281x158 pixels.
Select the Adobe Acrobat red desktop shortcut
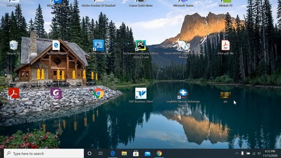pyautogui.click(x=14, y=93)
